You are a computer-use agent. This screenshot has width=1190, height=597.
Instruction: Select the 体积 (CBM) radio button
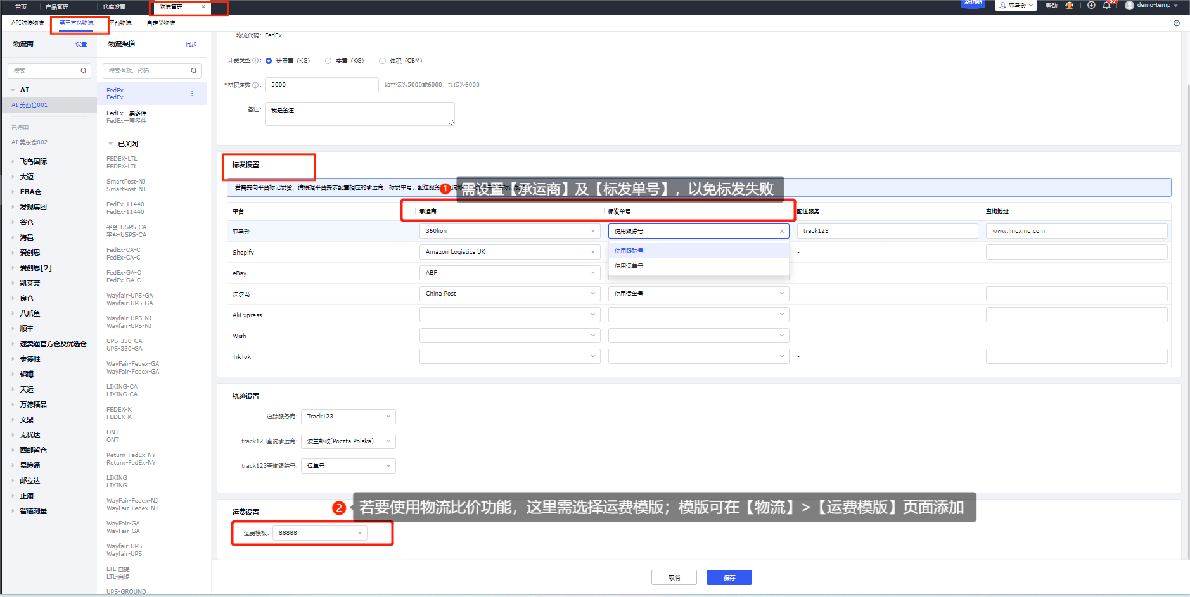tap(382, 61)
